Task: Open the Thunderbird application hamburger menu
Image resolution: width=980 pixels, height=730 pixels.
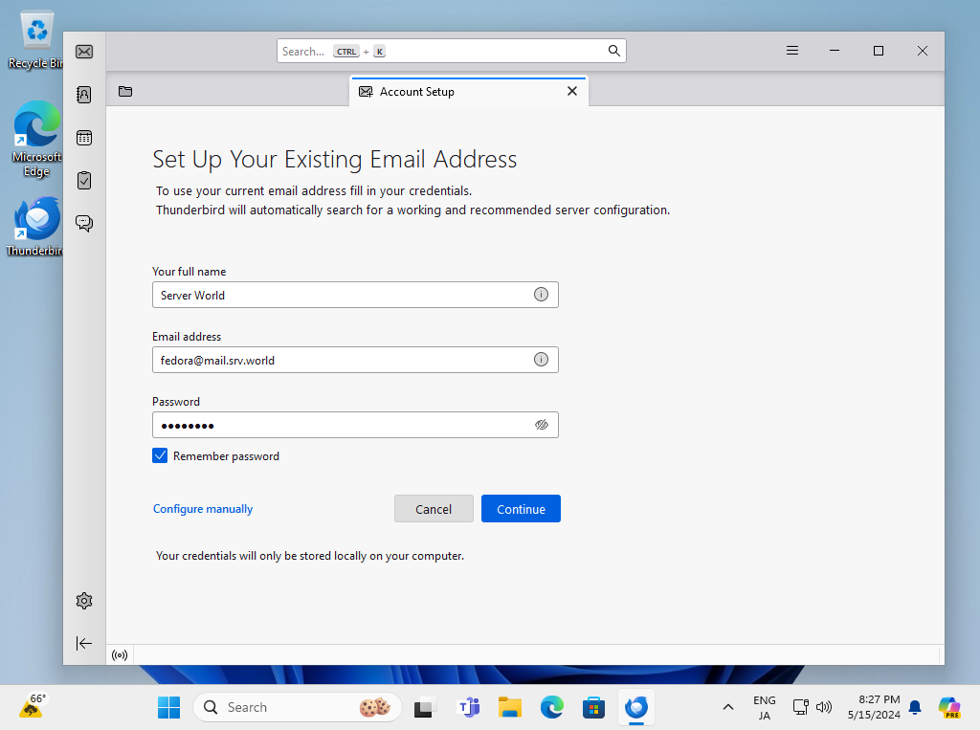Action: tap(792, 51)
